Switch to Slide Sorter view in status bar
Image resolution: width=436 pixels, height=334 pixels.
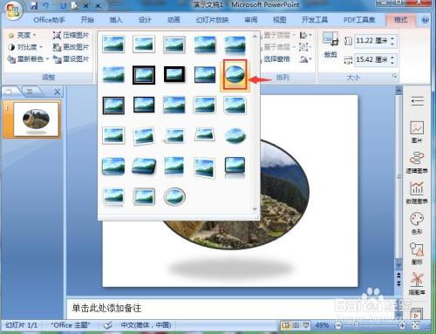coord(296,325)
